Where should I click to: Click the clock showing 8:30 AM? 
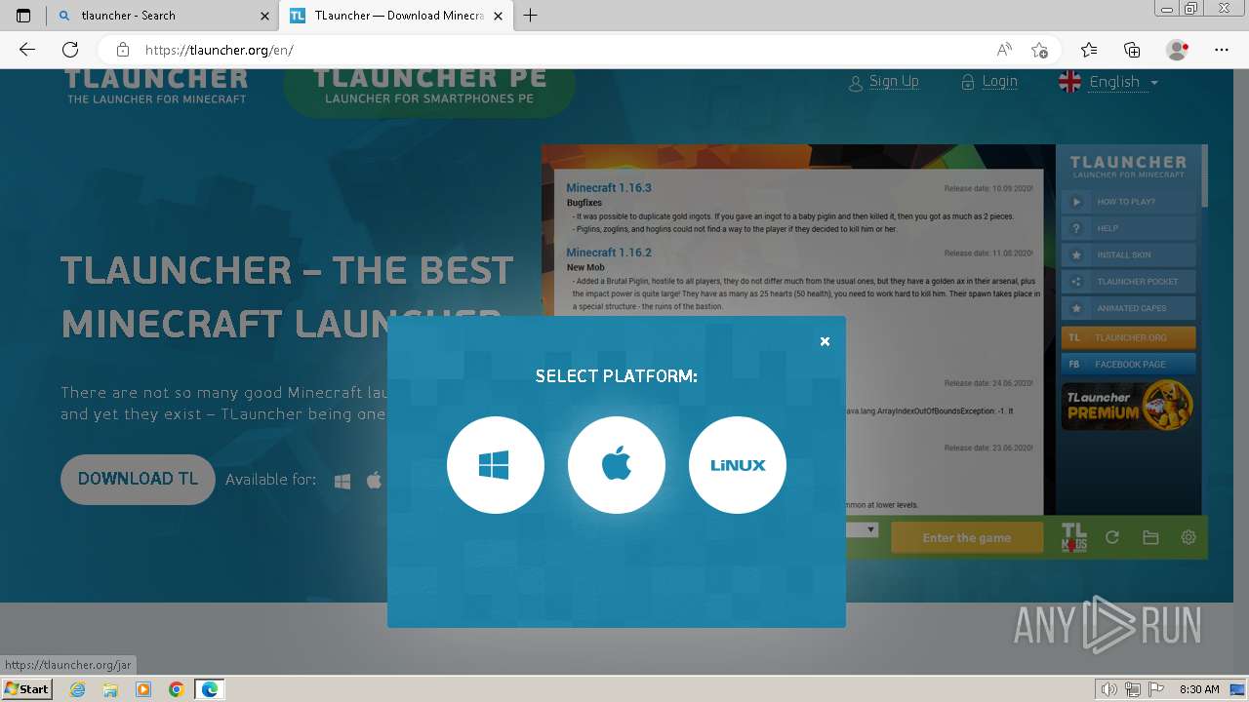pos(1199,689)
